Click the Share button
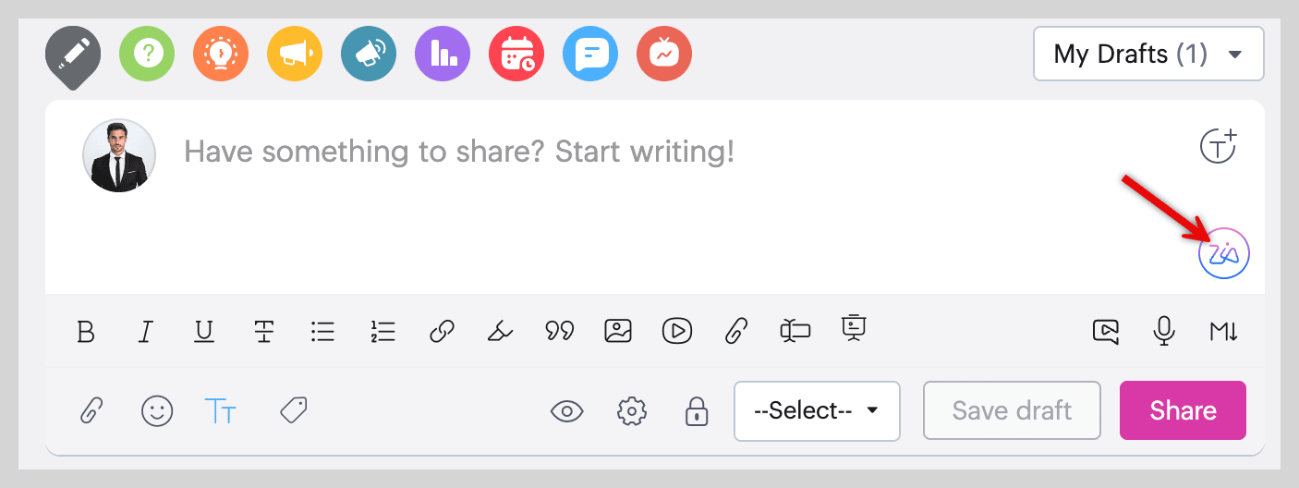 click(1183, 410)
